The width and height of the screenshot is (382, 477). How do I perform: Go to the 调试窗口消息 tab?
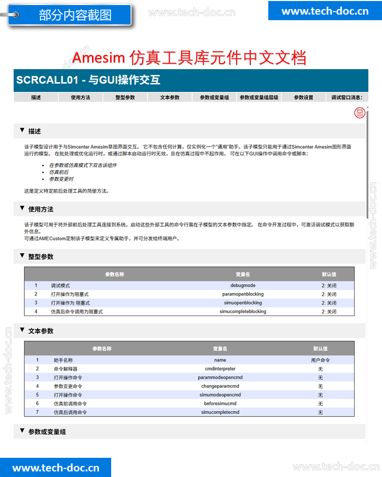347,97
